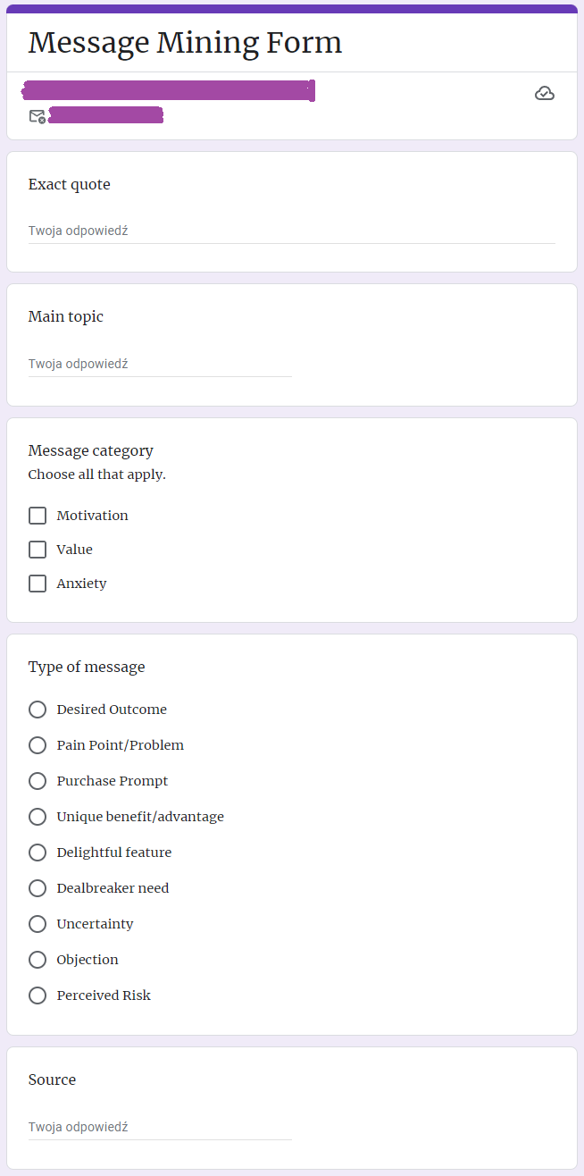Select the Objection option
Screen dimensions: 584x1176
coord(38,959)
